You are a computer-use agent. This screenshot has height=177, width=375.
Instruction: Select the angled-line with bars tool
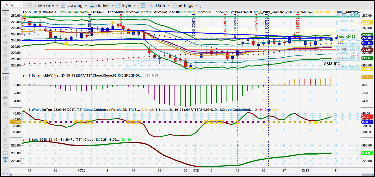pyautogui.click(x=5, y=117)
